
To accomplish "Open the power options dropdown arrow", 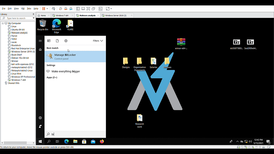I will tap(47, 9).
